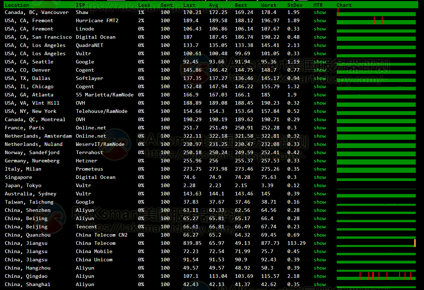Open show link for Beijing Aliyun row
The width and height of the screenshot is (424, 290).
(320, 218)
